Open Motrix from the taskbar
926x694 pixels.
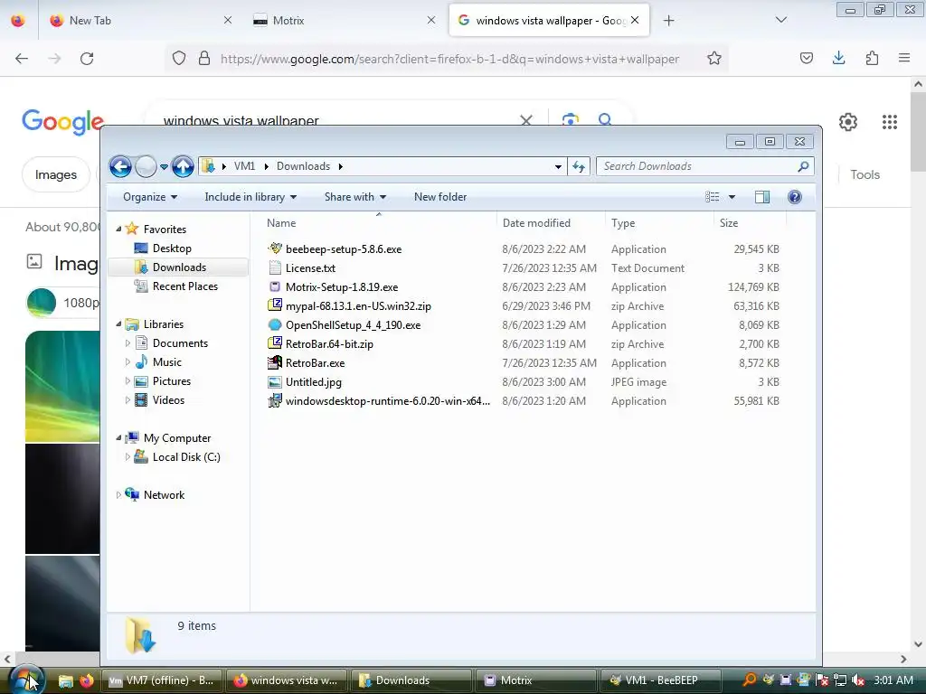click(534, 680)
